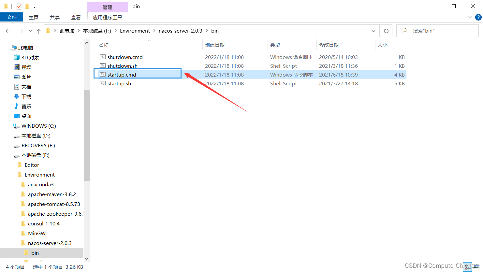Open the 音乐 folder icon in navigation pane
Screen dimensions: 483x272
[x=17, y=106]
